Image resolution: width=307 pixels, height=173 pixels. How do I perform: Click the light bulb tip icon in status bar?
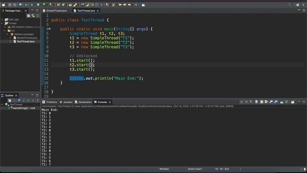(305, 169)
